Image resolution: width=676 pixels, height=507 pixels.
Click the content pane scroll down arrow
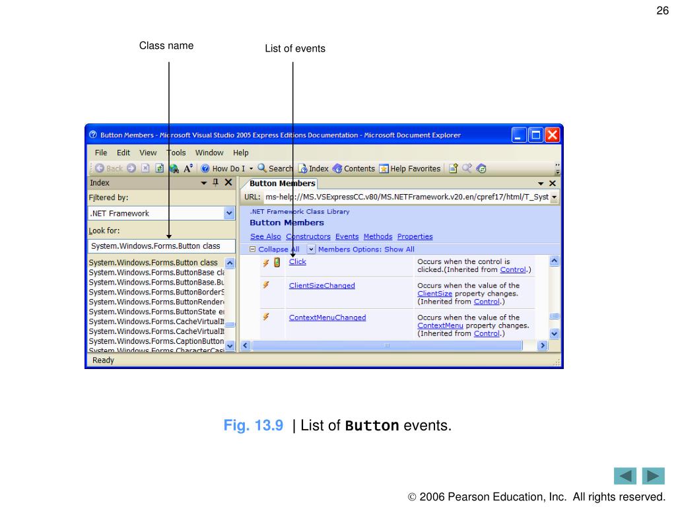(554, 333)
